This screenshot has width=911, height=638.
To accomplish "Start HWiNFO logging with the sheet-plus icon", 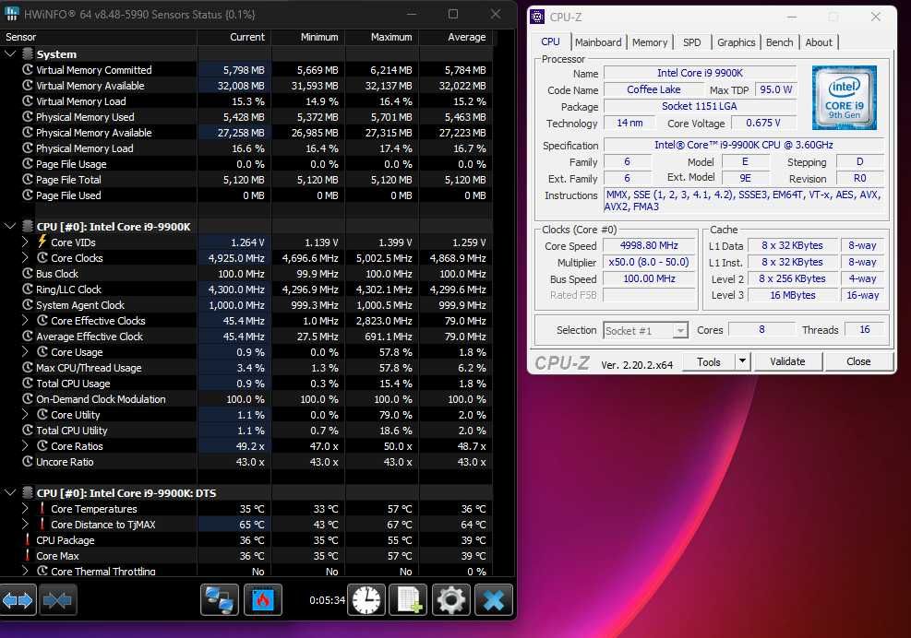I will 409,599.
